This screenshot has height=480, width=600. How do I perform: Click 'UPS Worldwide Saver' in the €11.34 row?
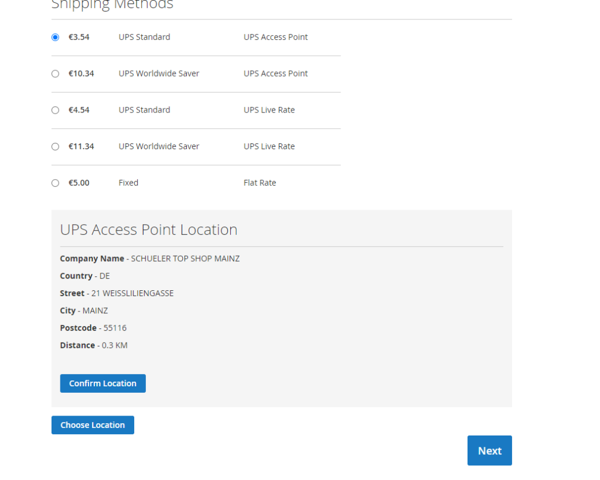point(159,146)
